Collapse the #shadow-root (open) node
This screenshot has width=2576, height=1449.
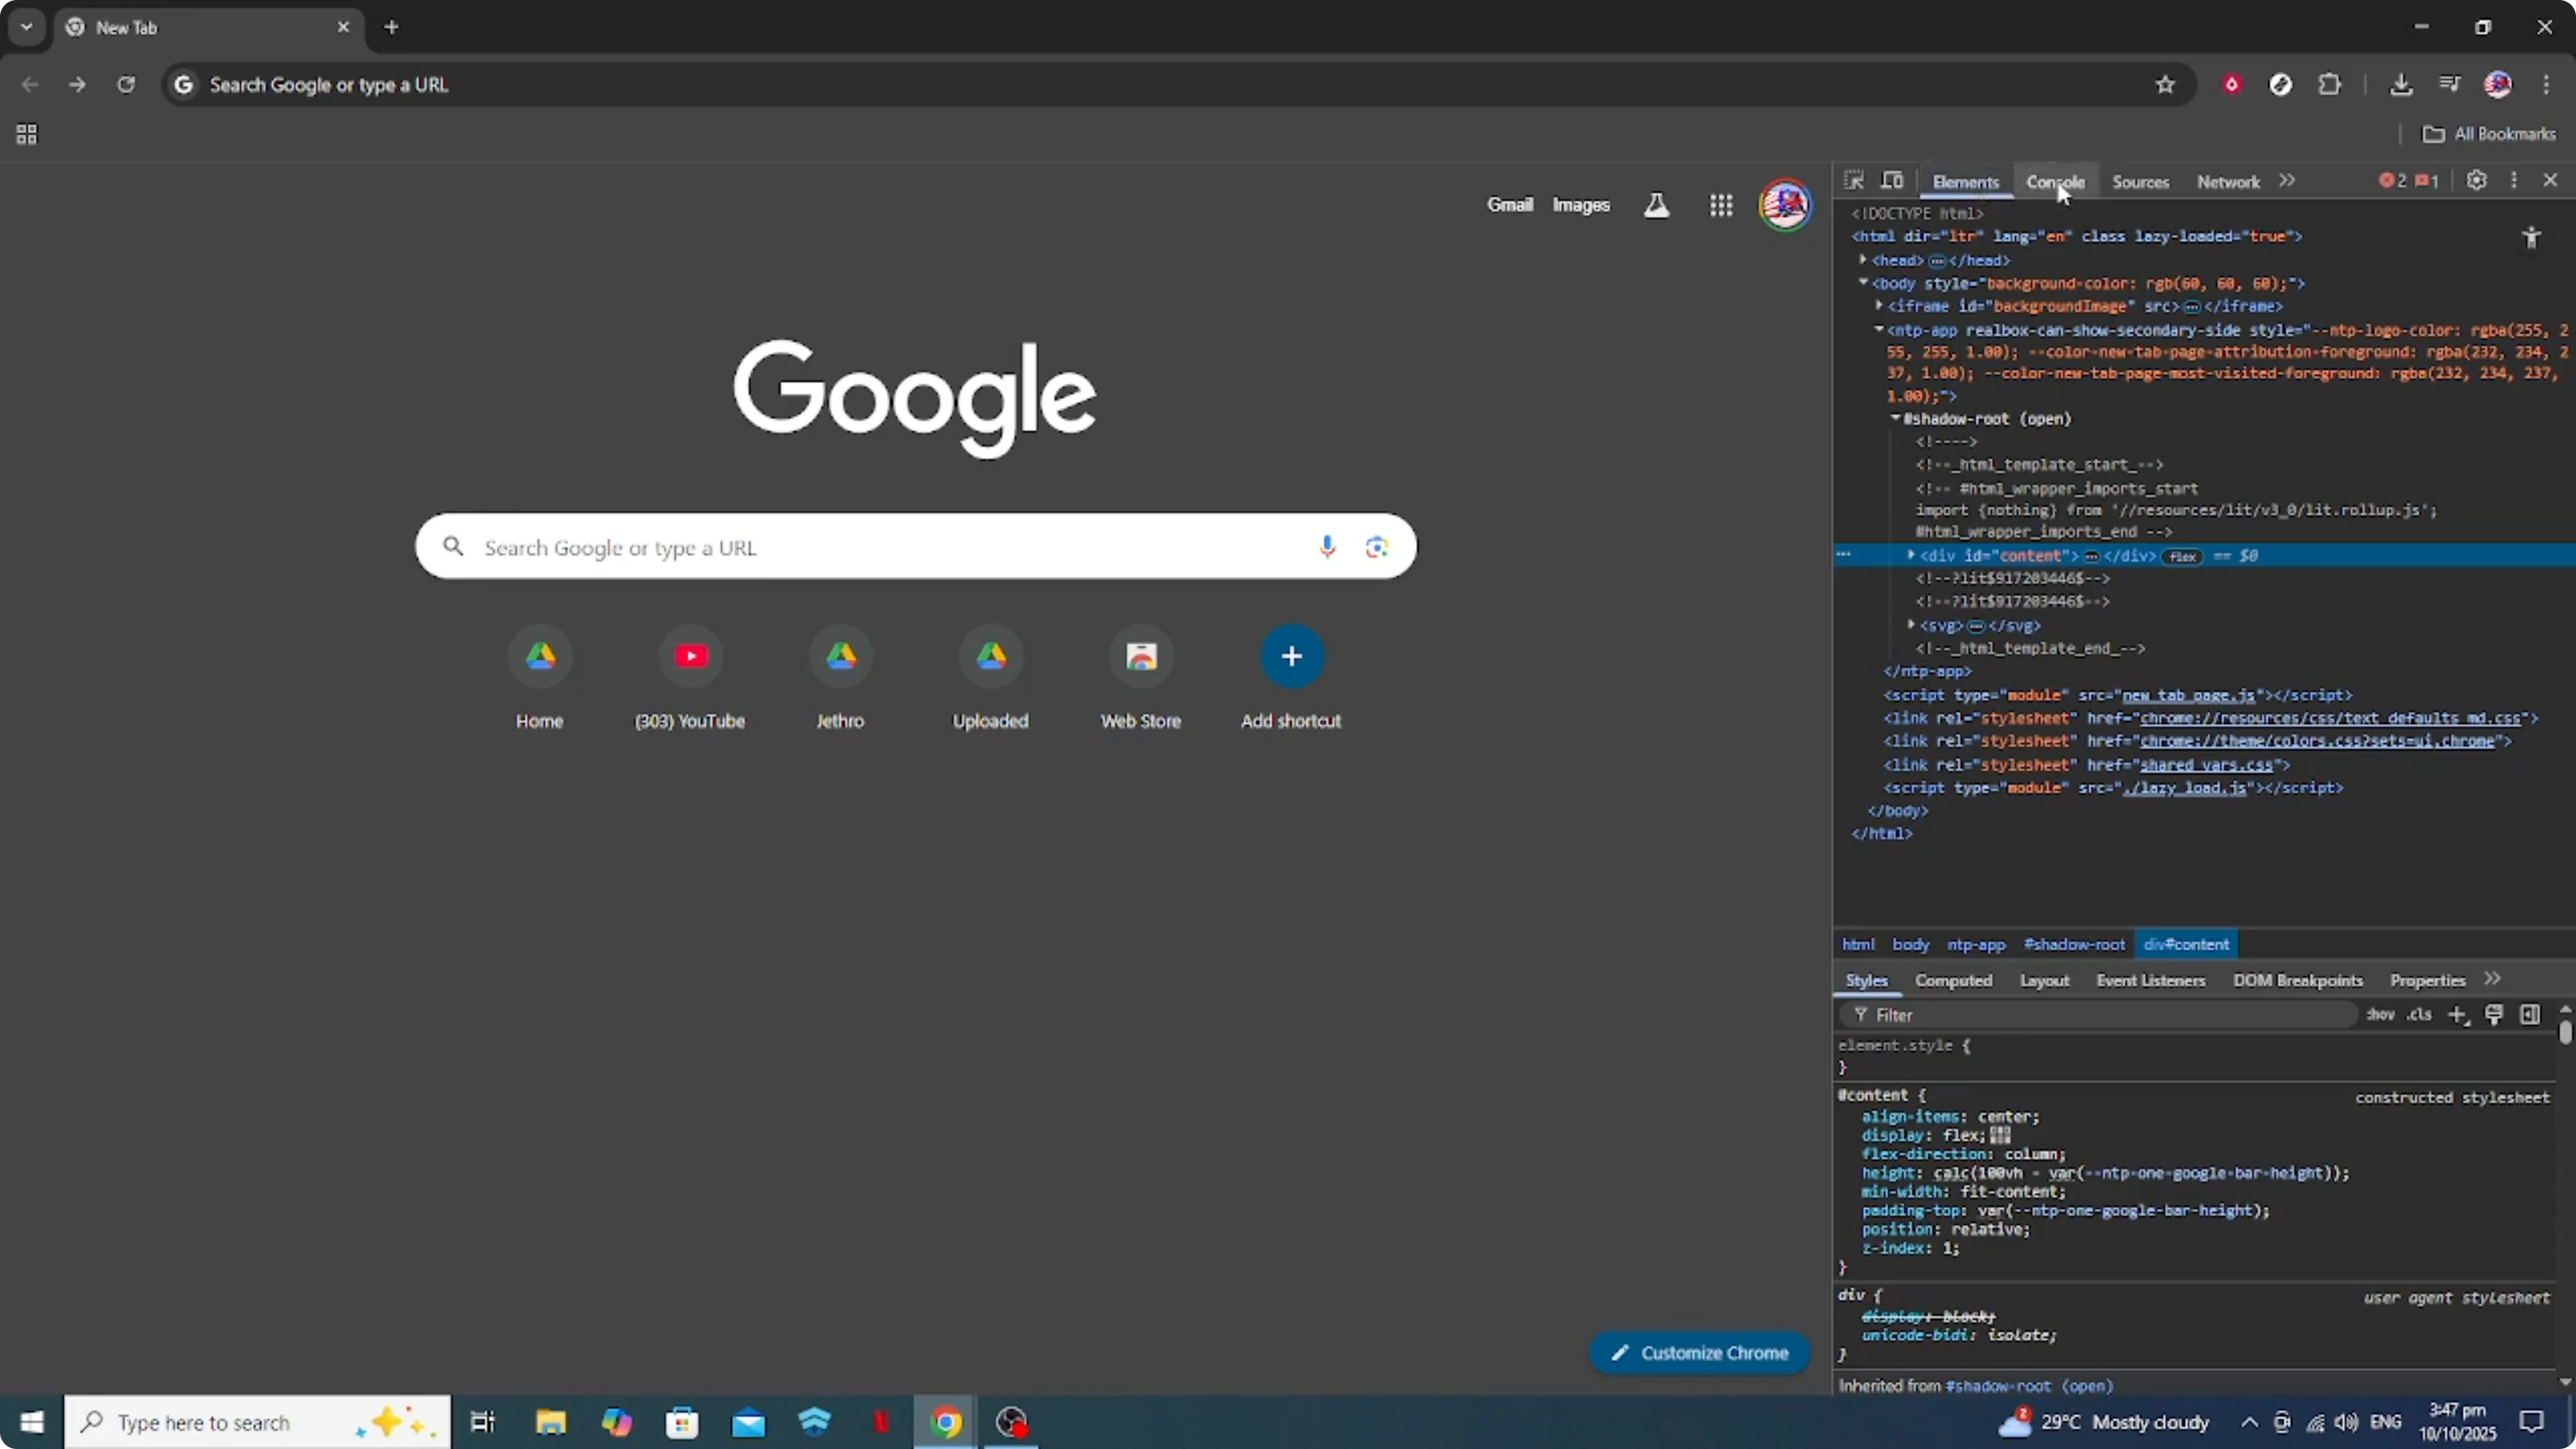pos(1895,418)
